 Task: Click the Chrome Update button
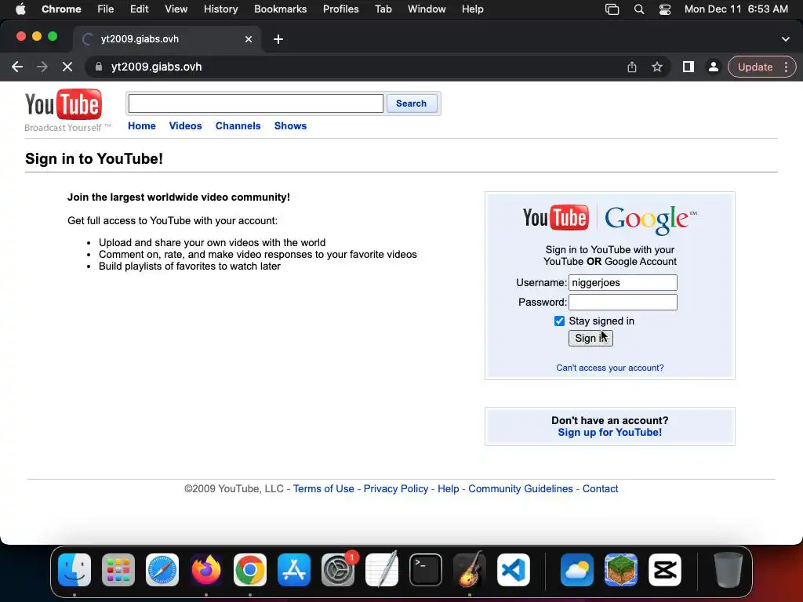pyautogui.click(x=755, y=67)
